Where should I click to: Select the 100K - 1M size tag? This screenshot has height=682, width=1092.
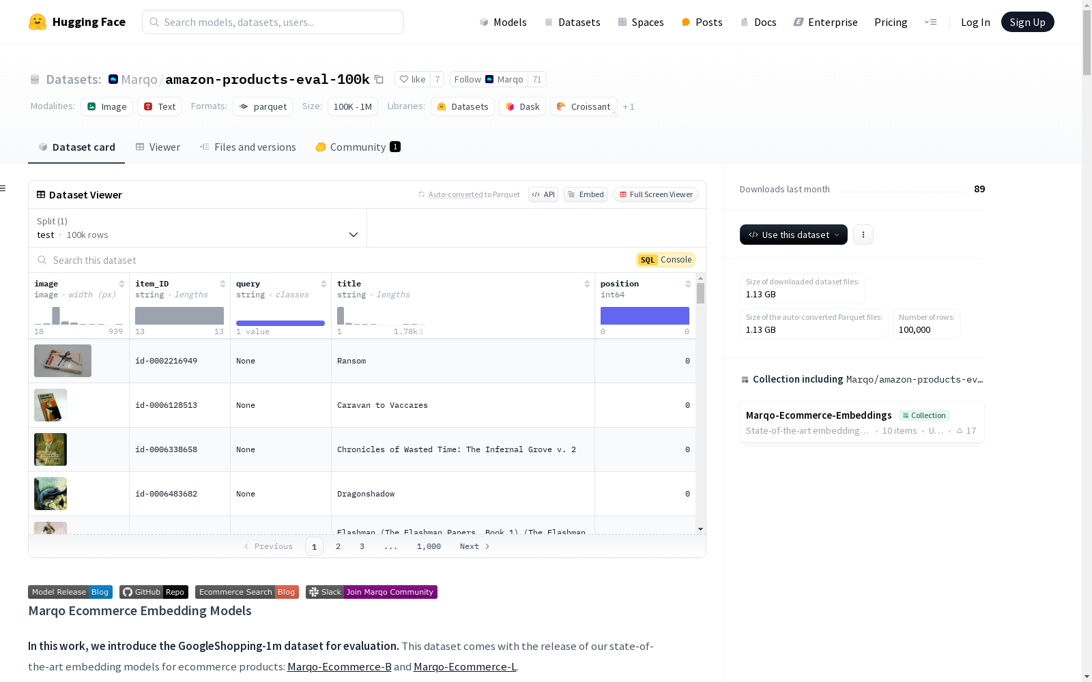click(x=353, y=106)
